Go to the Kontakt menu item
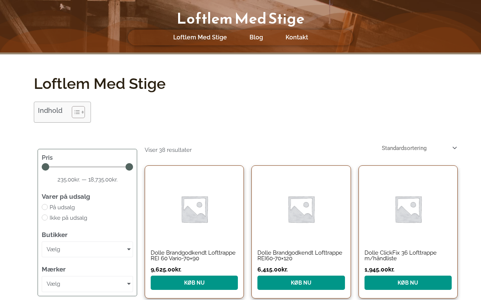The width and height of the screenshot is (481, 300). (297, 37)
